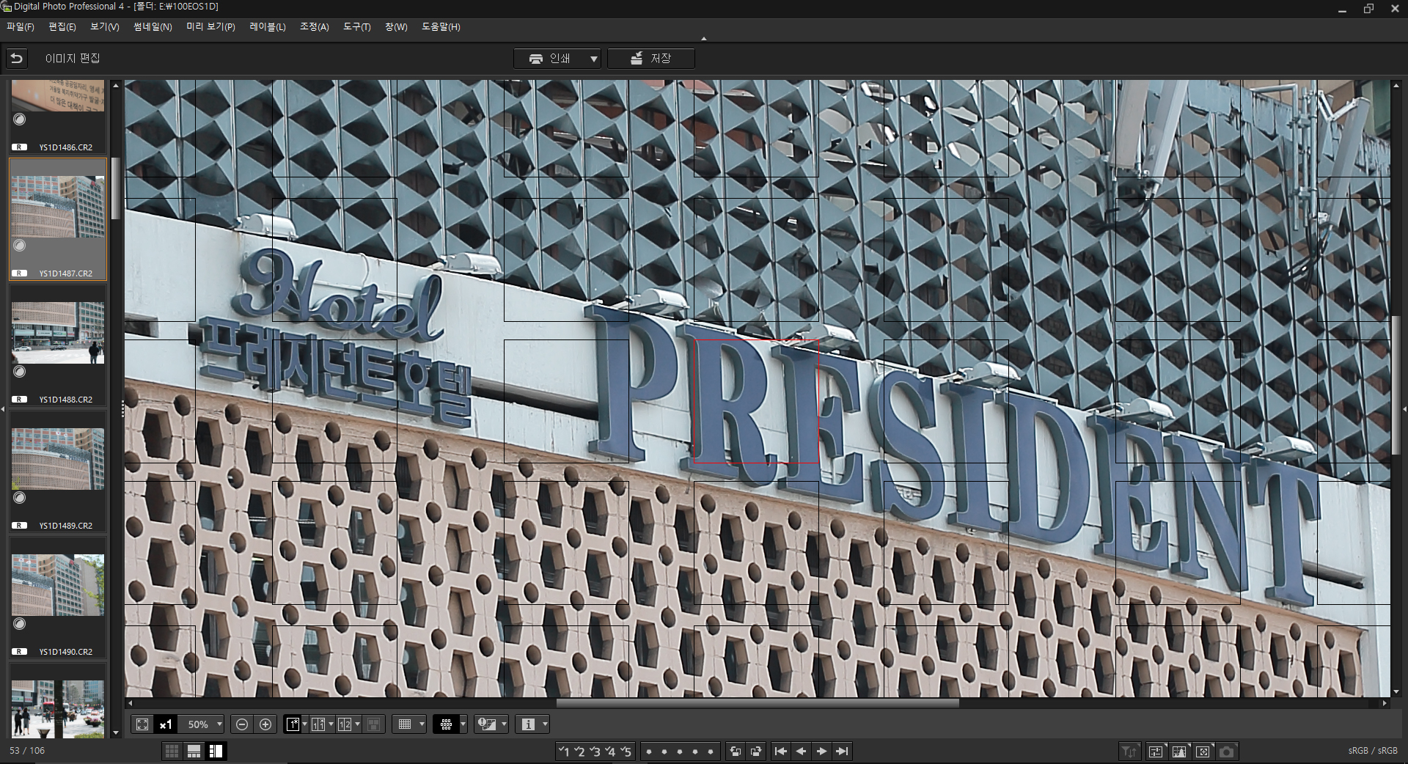Toggle the grid lines display icon

pos(404,724)
